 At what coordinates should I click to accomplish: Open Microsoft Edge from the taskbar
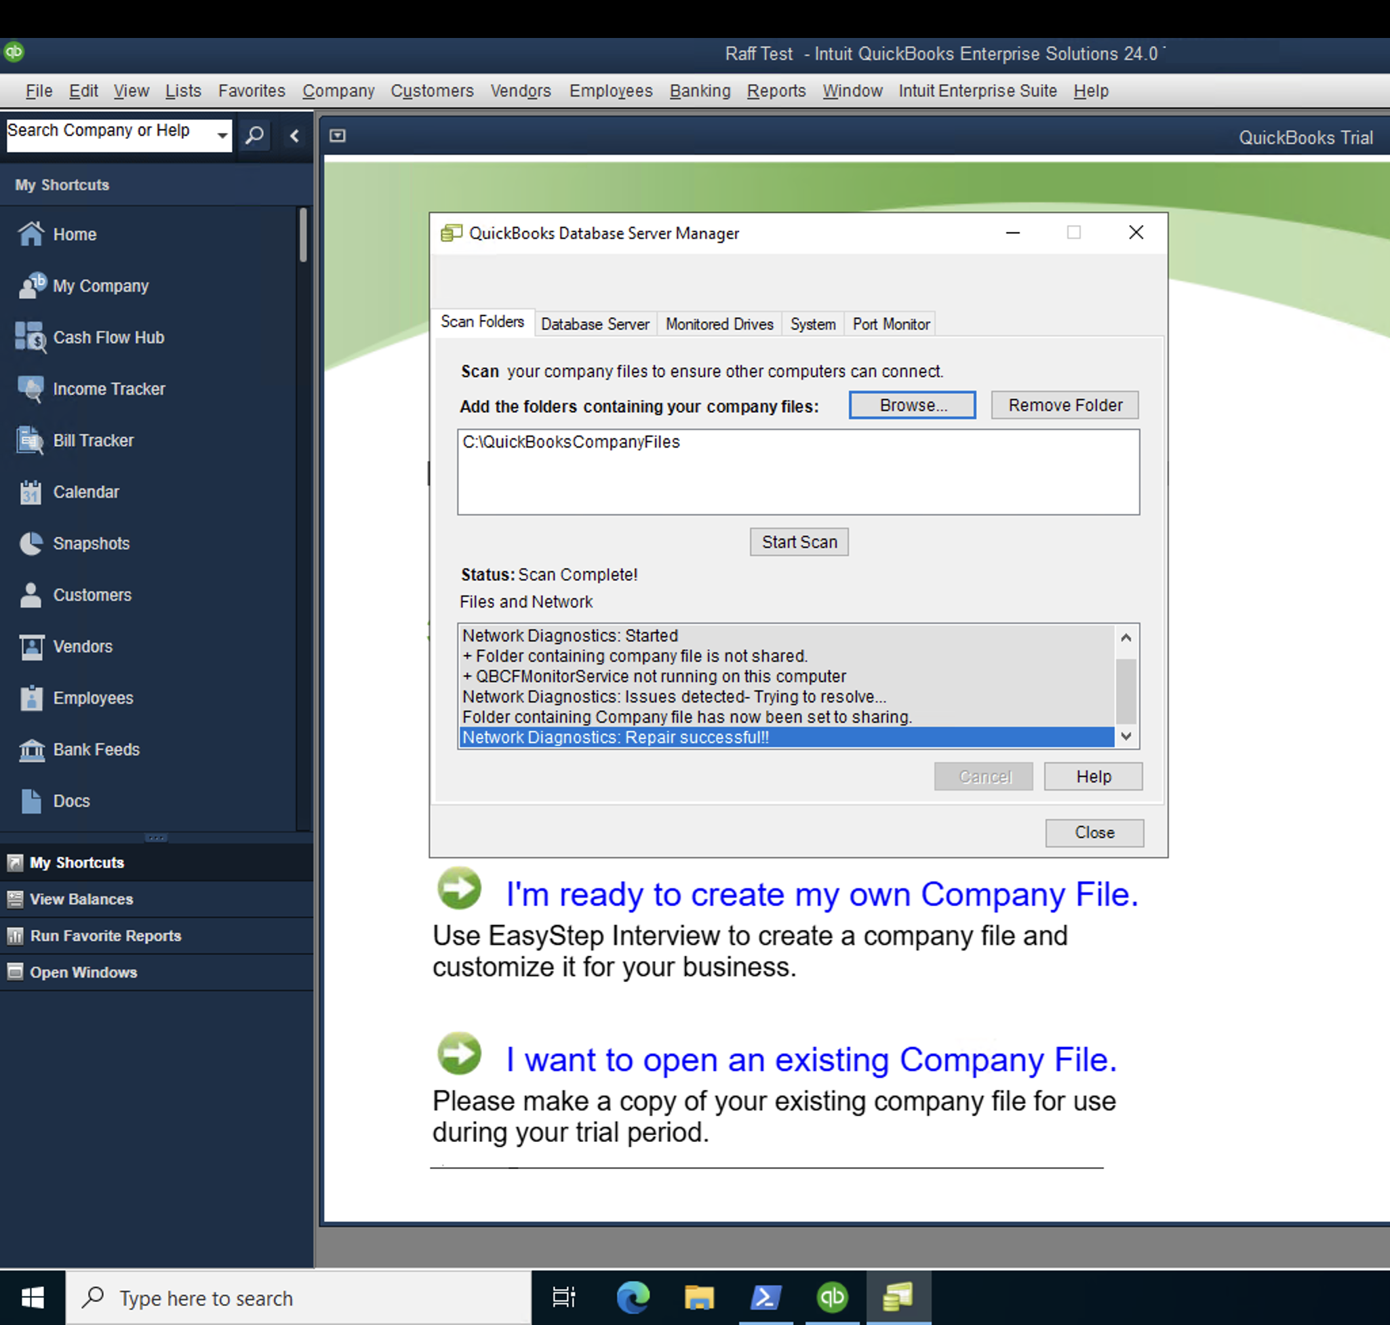pos(632,1297)
